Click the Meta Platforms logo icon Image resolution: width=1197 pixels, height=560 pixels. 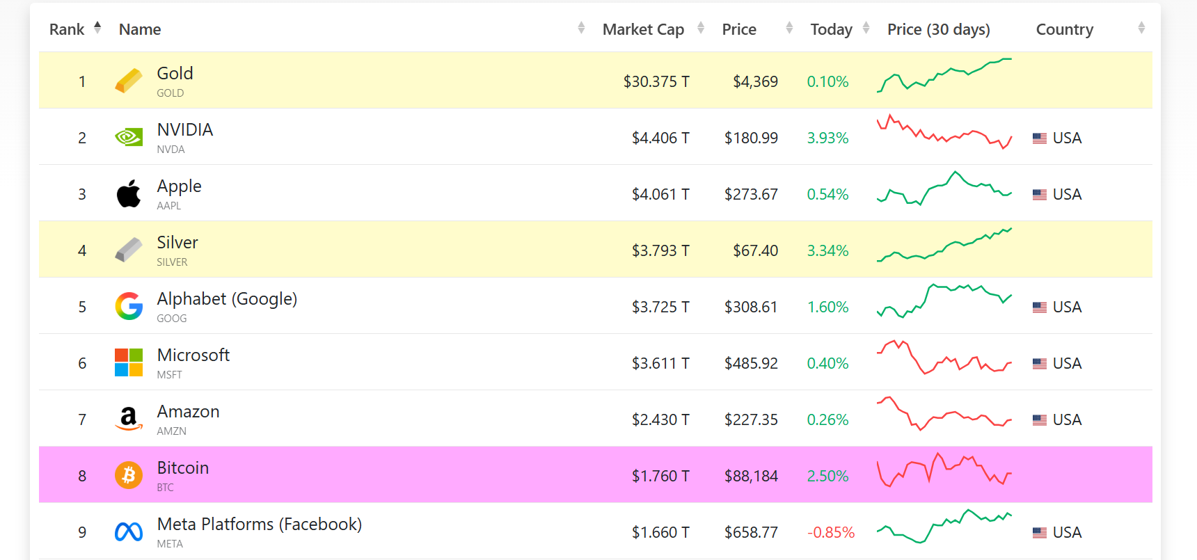coord(129,532)
